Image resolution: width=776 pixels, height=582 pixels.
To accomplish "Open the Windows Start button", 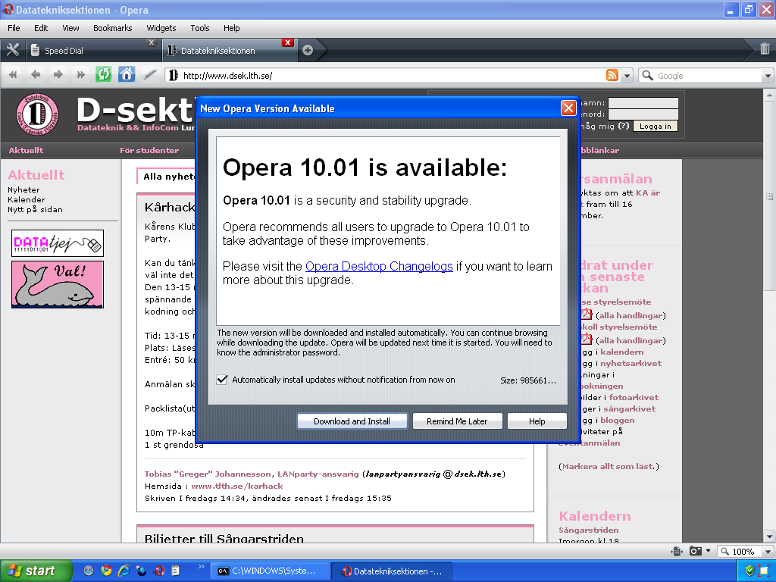I will click(36, 571).
